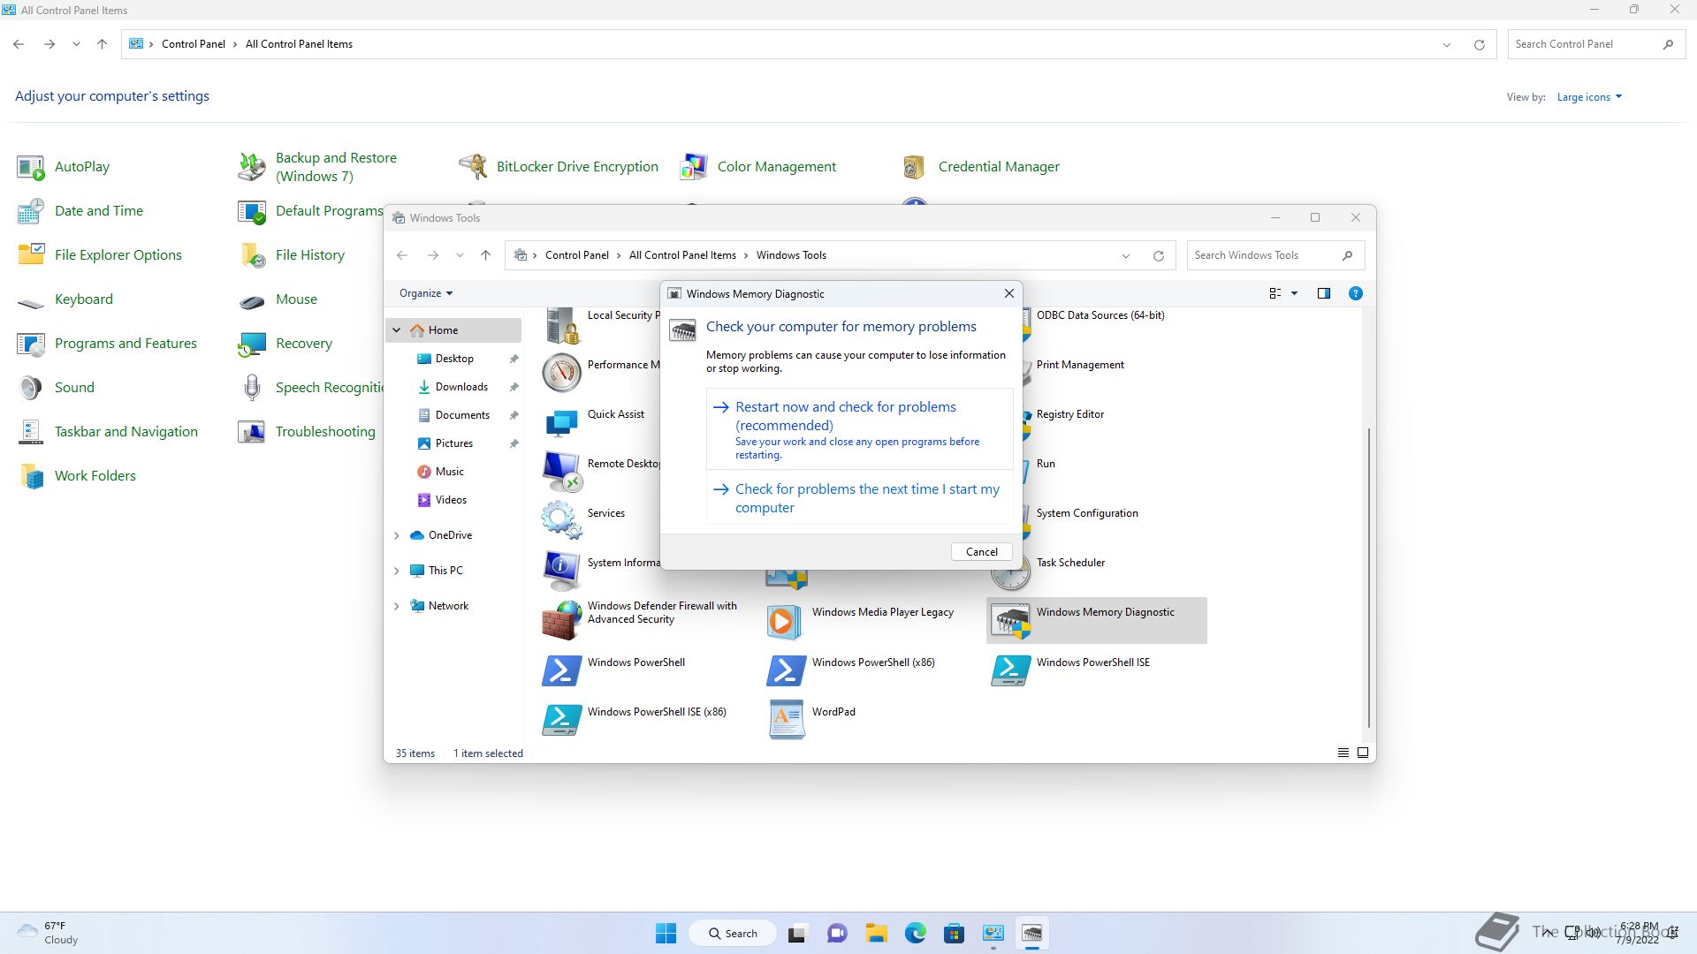Open Date and Time icon
Screen dimensions: 1697x954
[31, 211]
